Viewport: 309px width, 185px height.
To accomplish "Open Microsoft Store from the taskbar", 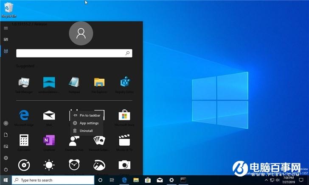I will [x=148, y=180].
